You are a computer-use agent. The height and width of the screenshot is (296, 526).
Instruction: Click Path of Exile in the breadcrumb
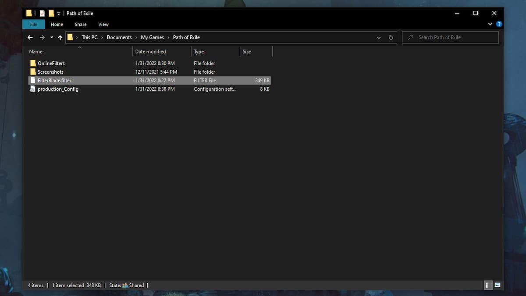click(186, 38)
